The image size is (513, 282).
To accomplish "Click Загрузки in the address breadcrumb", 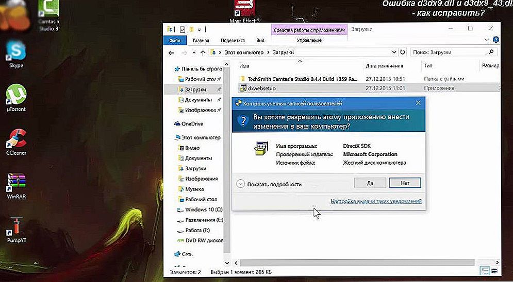I will pyautogui.click(x=283, y=52).
